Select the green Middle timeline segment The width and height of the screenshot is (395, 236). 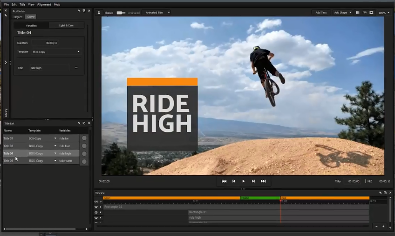click(x=260, y=198)
